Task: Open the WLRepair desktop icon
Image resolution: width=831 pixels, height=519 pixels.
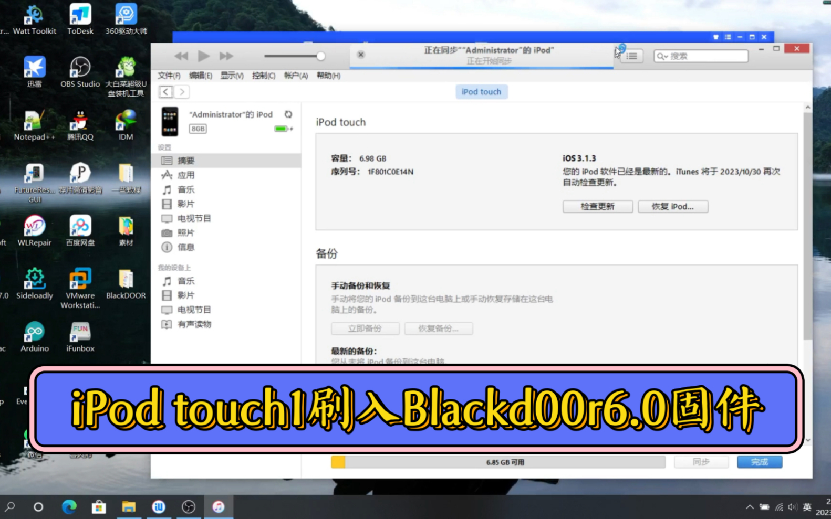Action: point(35,231)
